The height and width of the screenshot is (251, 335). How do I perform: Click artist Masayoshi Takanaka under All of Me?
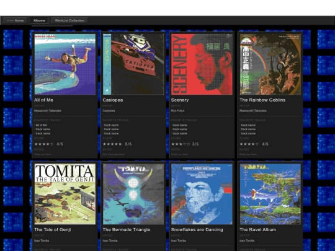48,110
